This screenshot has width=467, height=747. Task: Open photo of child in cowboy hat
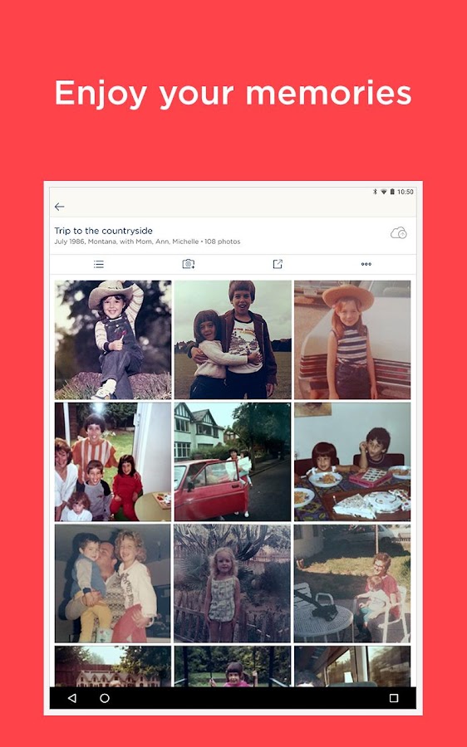point(112,339)
